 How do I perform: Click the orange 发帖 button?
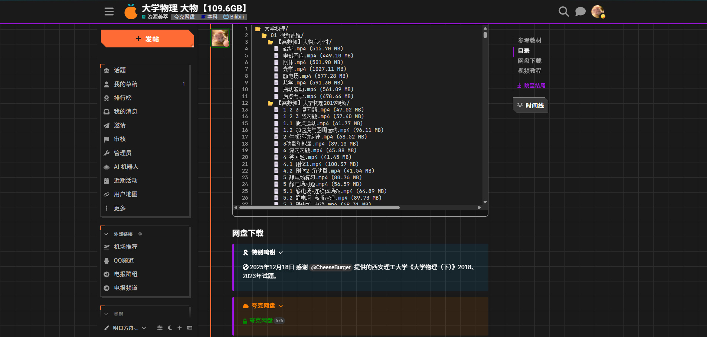click(x=147, y=39)
